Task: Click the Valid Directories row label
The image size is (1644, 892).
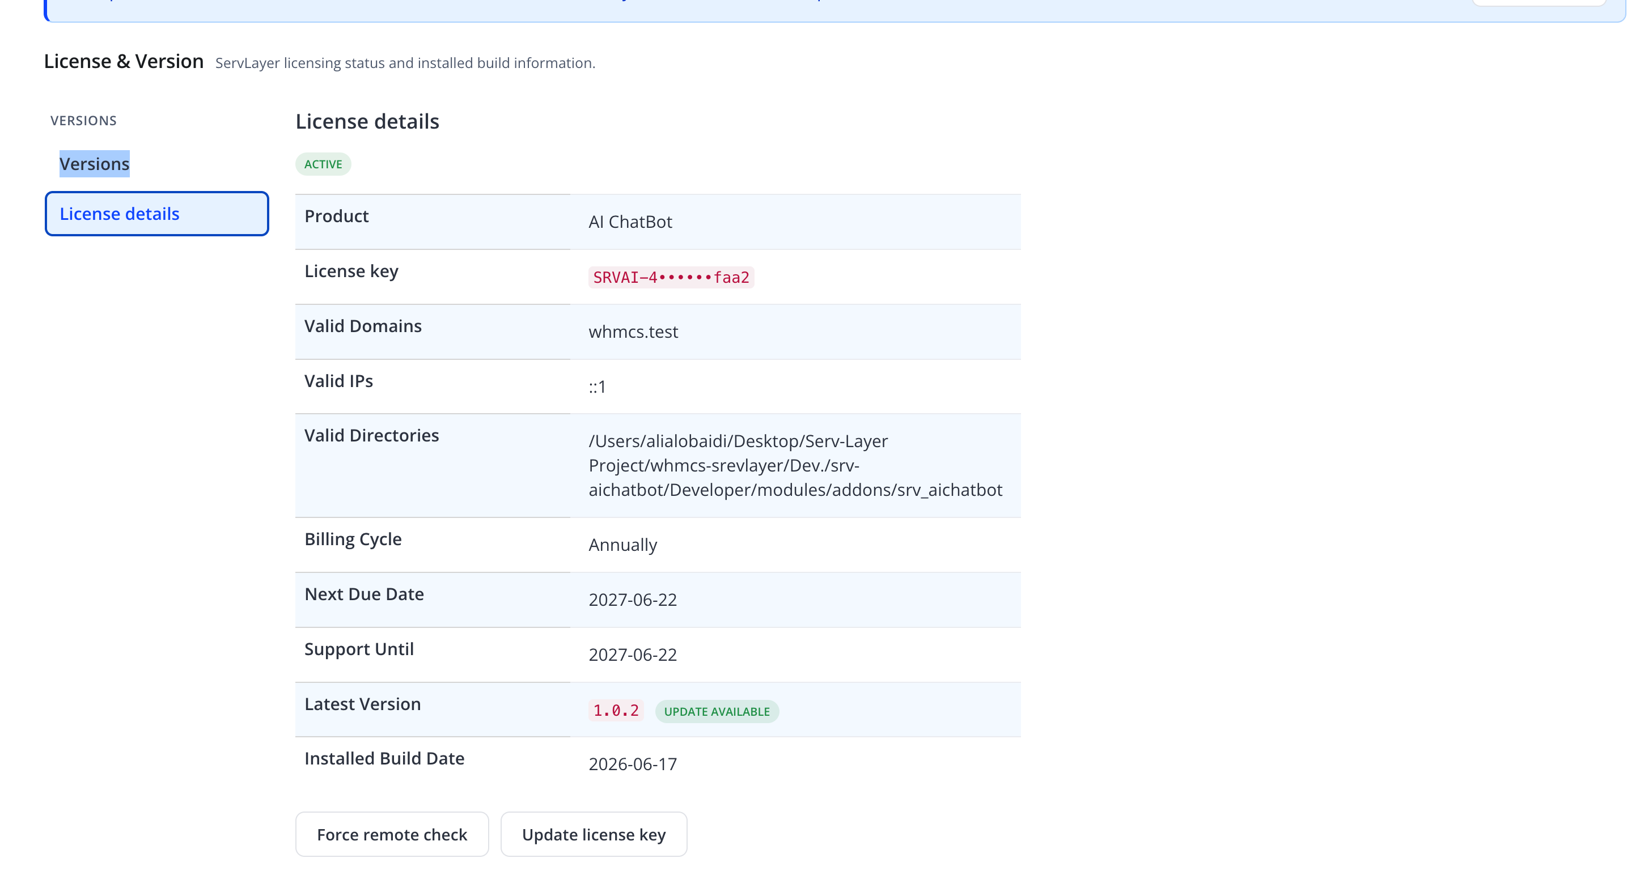Action: pos(371,435)
